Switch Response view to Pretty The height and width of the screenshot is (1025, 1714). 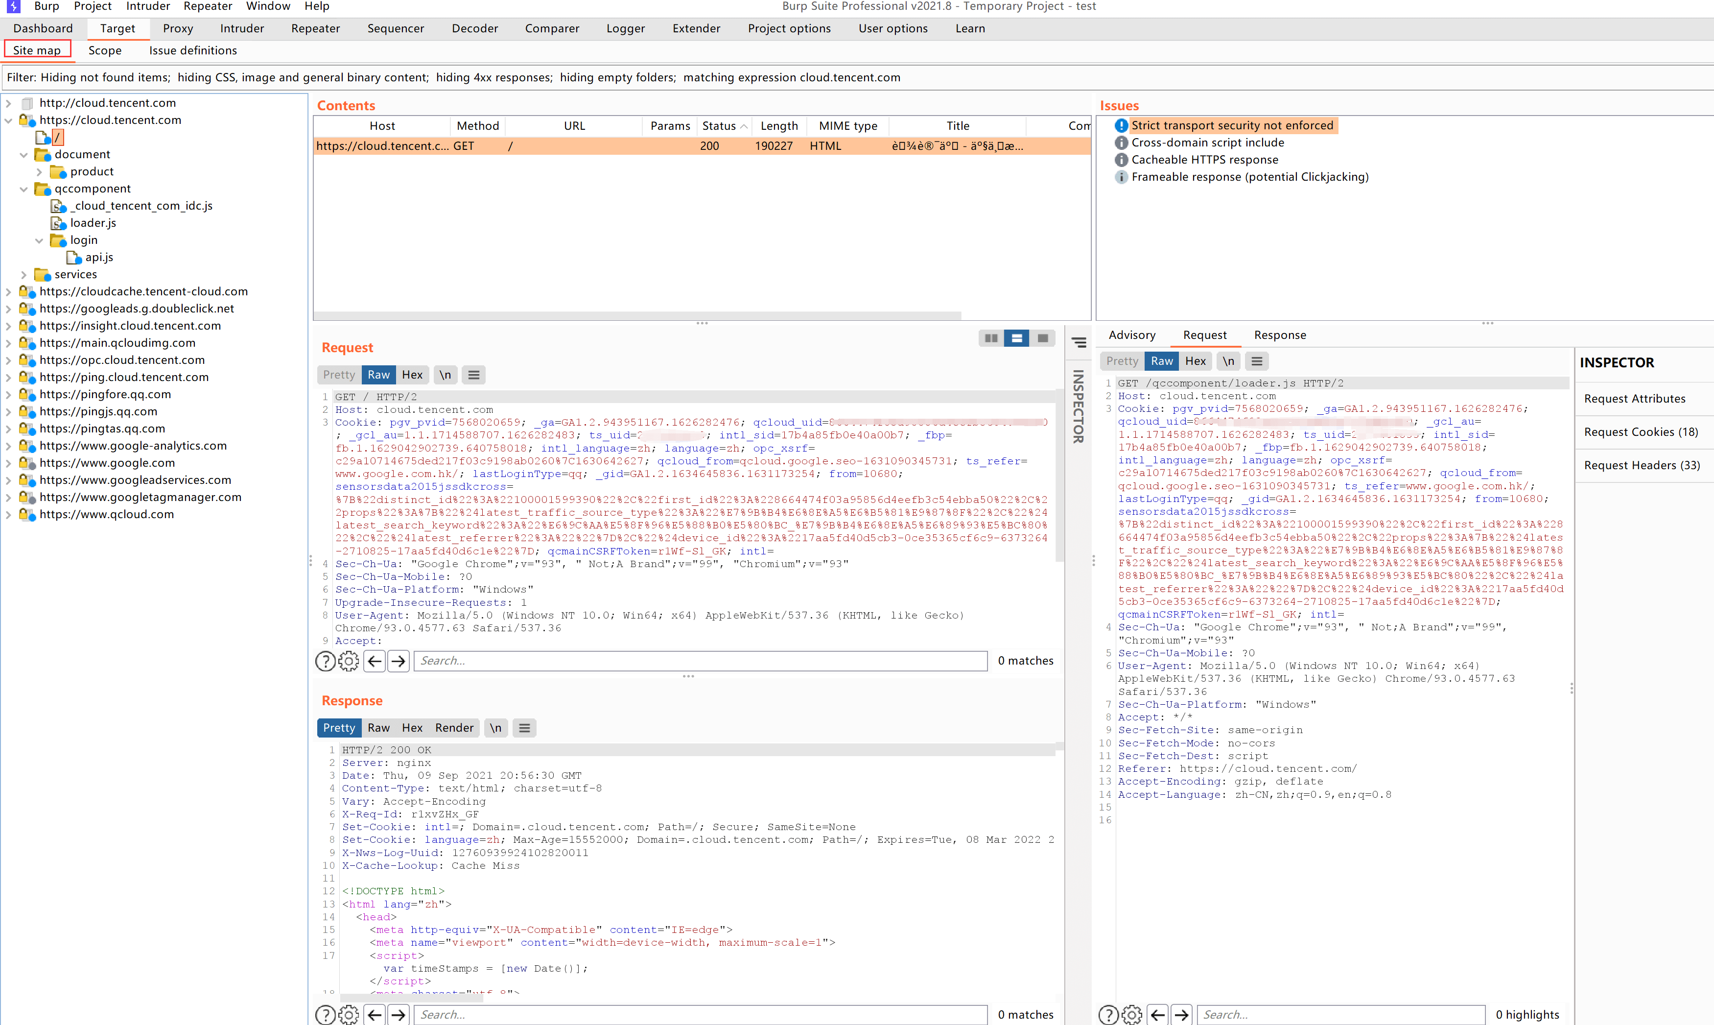coord(339,728)
